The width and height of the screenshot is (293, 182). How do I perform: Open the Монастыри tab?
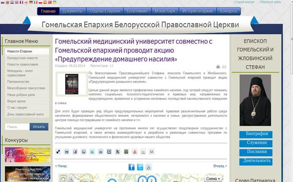(x=165, y=11)
